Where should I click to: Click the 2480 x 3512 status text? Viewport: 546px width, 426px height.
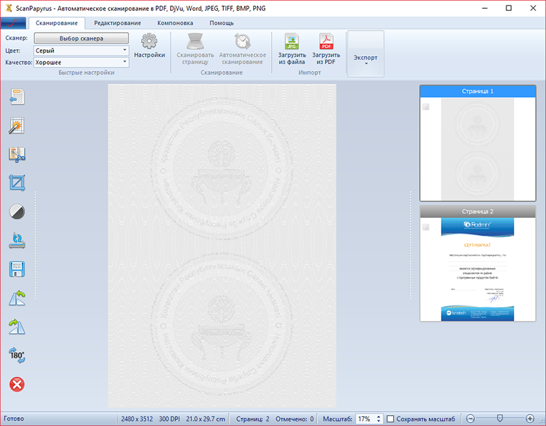click(137, 418)
